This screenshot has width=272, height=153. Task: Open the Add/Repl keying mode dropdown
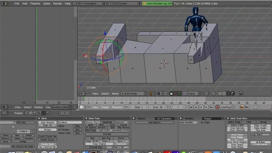pos(227,107)
